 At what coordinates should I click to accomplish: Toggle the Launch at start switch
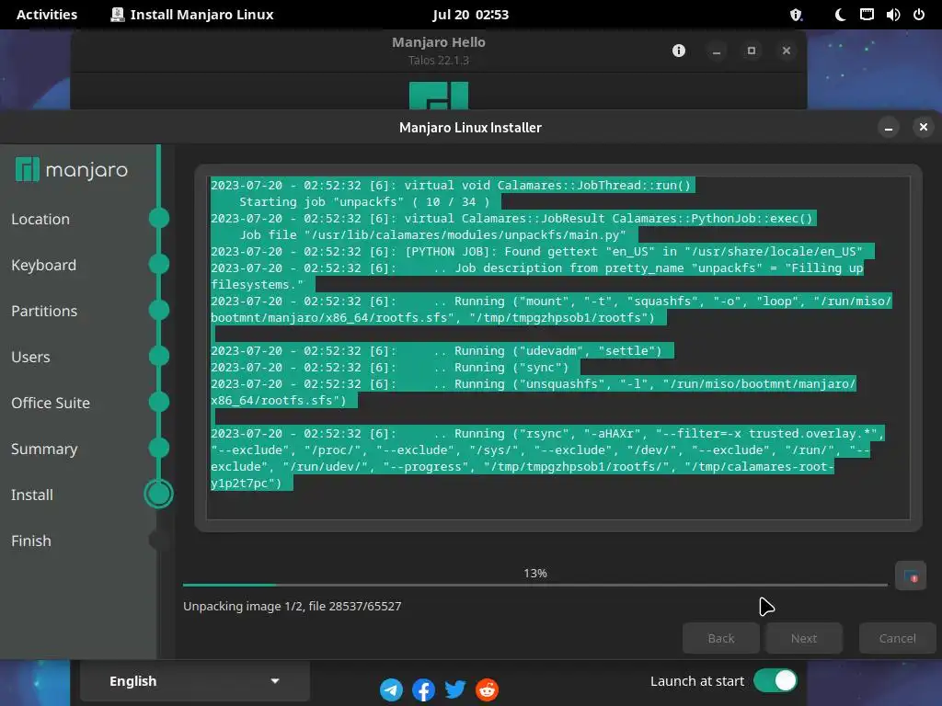point(775,681)
